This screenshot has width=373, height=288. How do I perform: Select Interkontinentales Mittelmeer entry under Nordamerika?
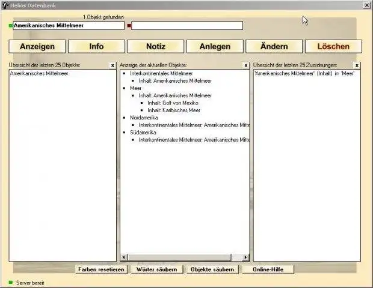[x=194, y=125]
